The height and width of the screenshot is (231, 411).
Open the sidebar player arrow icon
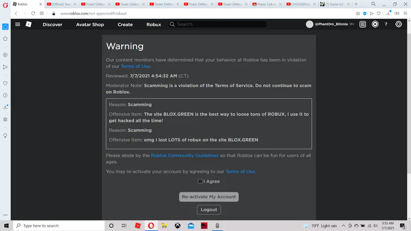click(x=5, y=67)
